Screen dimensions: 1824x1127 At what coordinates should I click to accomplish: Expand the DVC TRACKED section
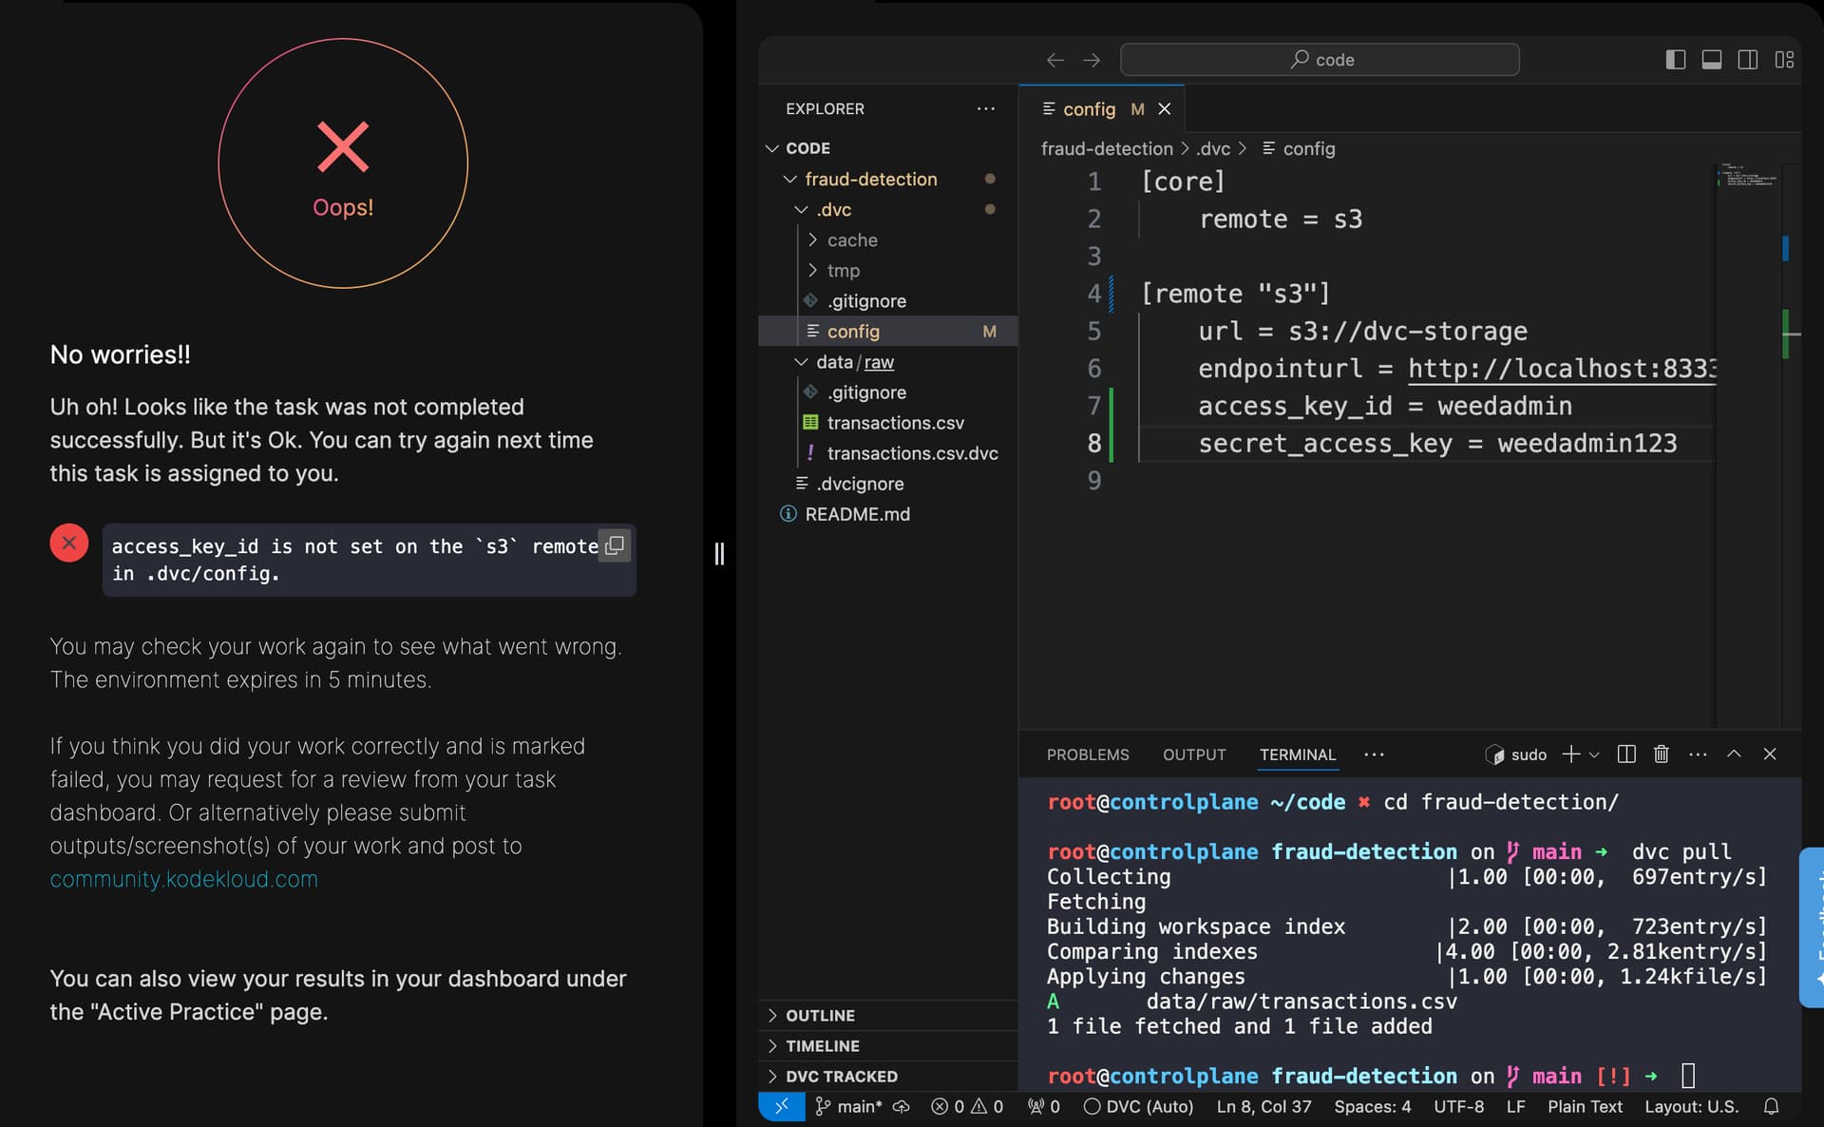pyautogui.click(x=841, y=1076)
